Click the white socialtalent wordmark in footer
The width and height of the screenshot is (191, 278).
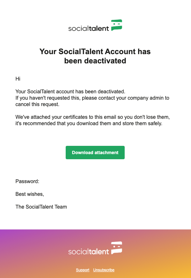pos(89,251)
